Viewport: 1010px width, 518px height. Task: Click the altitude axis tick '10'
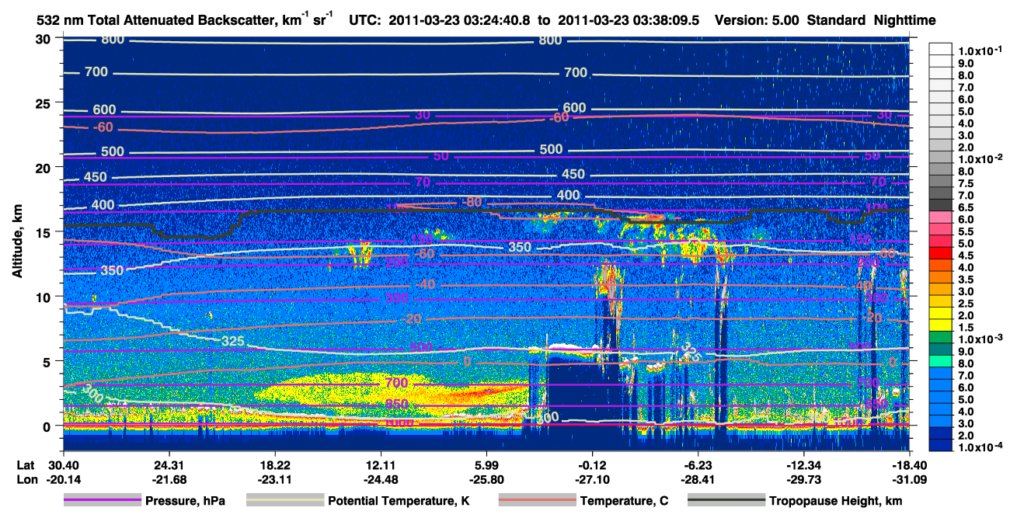click(45, 297)
